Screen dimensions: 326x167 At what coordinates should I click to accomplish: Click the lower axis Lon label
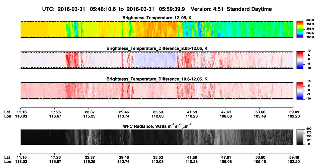click(8, 162)
